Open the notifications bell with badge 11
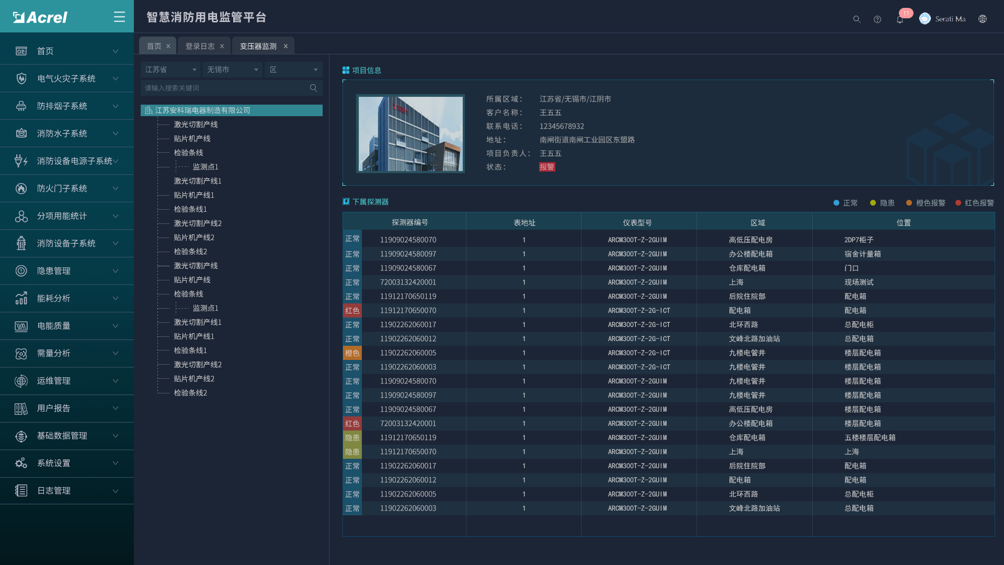 coord(900,19)
